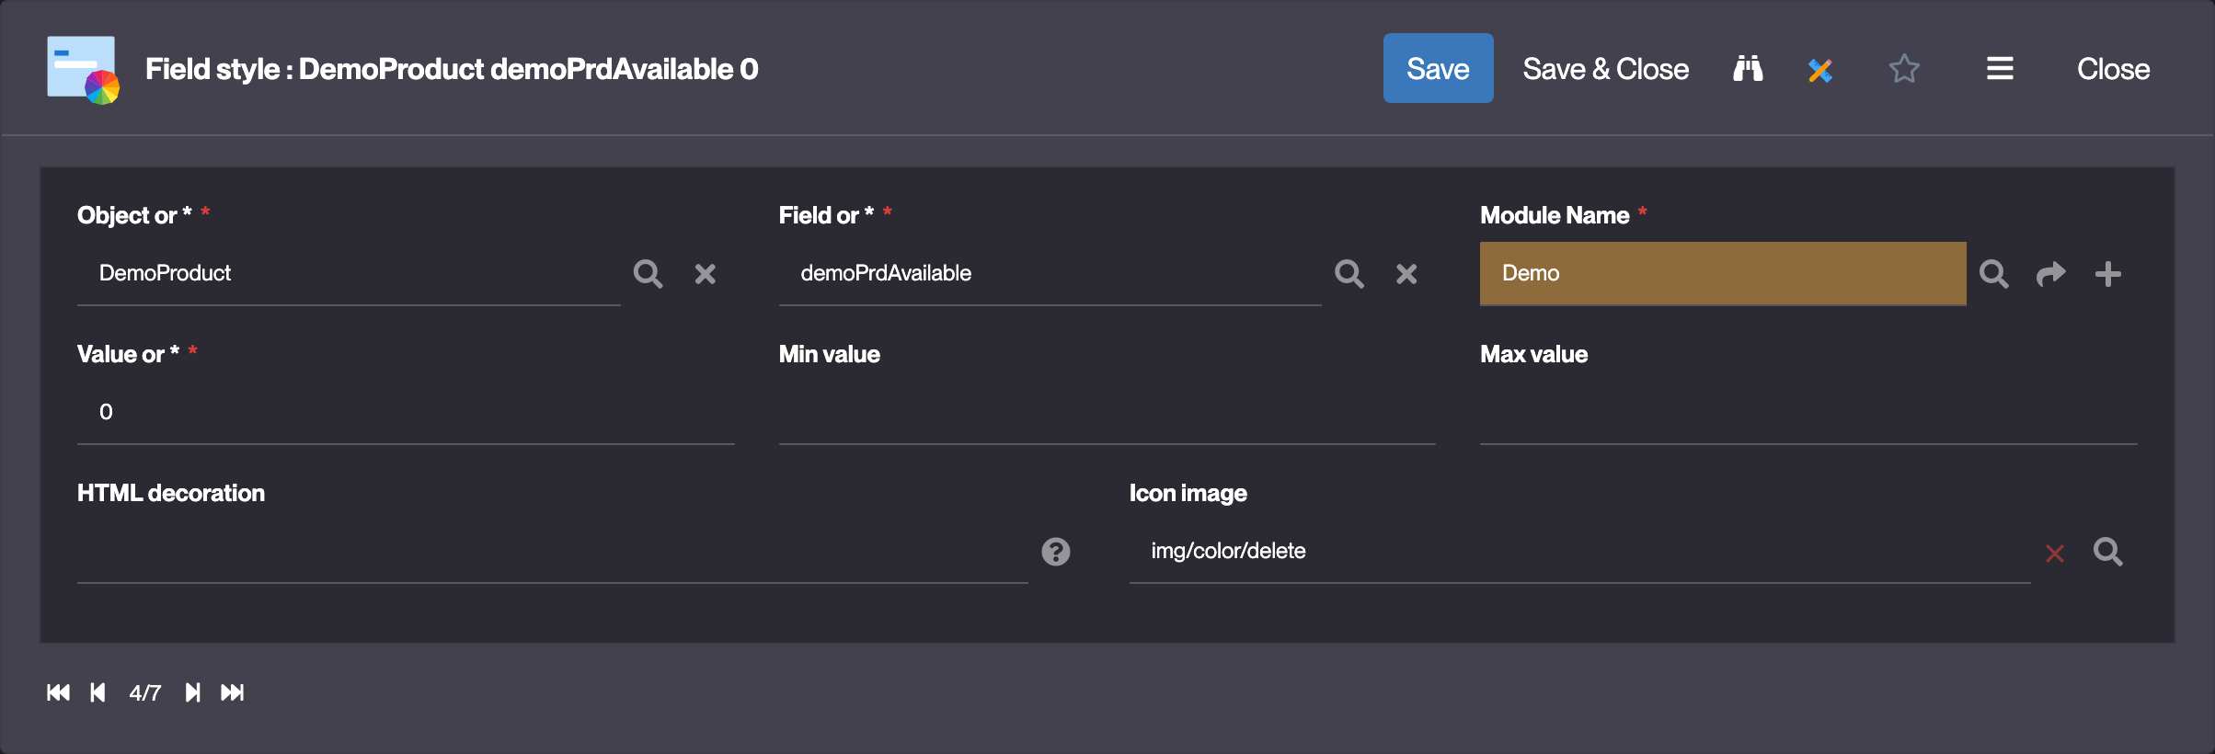Close the Field style form
This screenshot has width=2215, height=754.
2113,69
